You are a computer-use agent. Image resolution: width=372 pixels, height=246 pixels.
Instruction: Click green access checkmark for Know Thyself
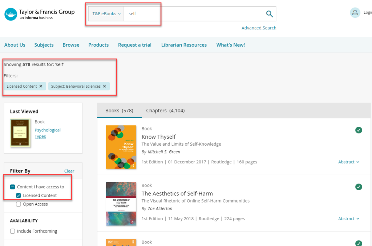359,130
